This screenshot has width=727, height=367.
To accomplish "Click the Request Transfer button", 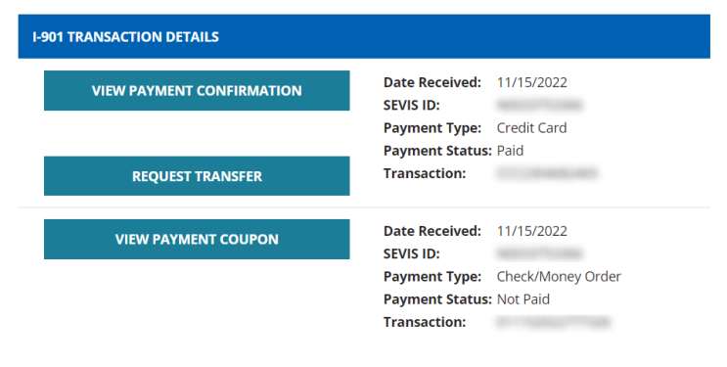I will pyautogui.click(x=197, y=176).
